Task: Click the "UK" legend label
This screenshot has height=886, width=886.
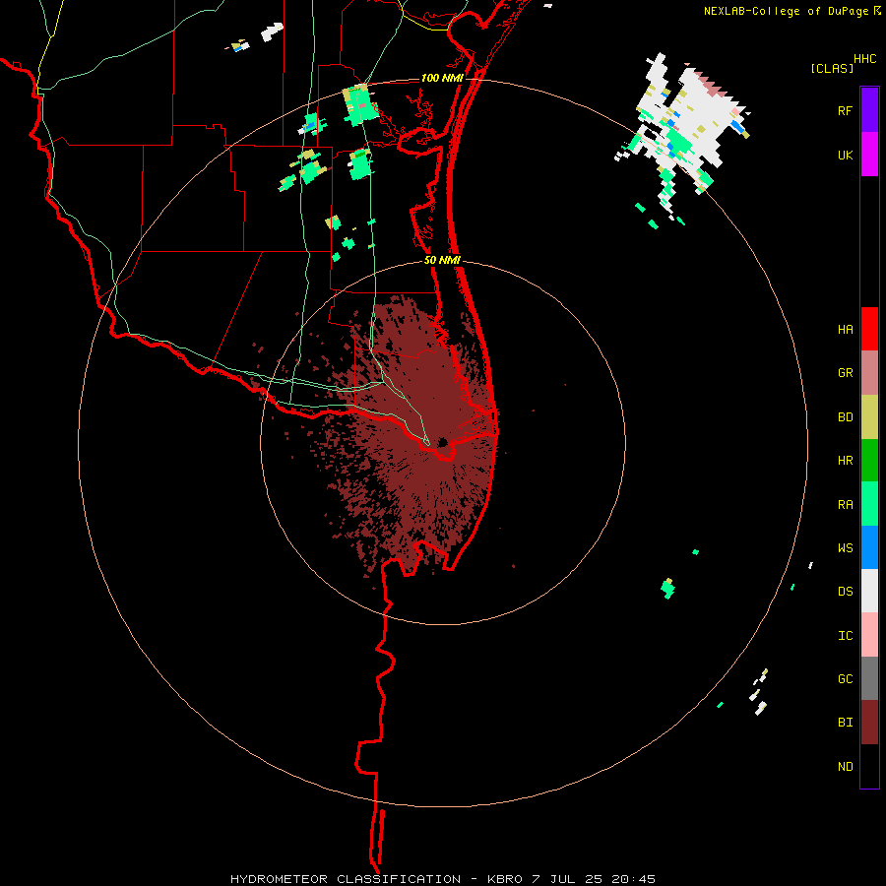Action: (845, 155)
